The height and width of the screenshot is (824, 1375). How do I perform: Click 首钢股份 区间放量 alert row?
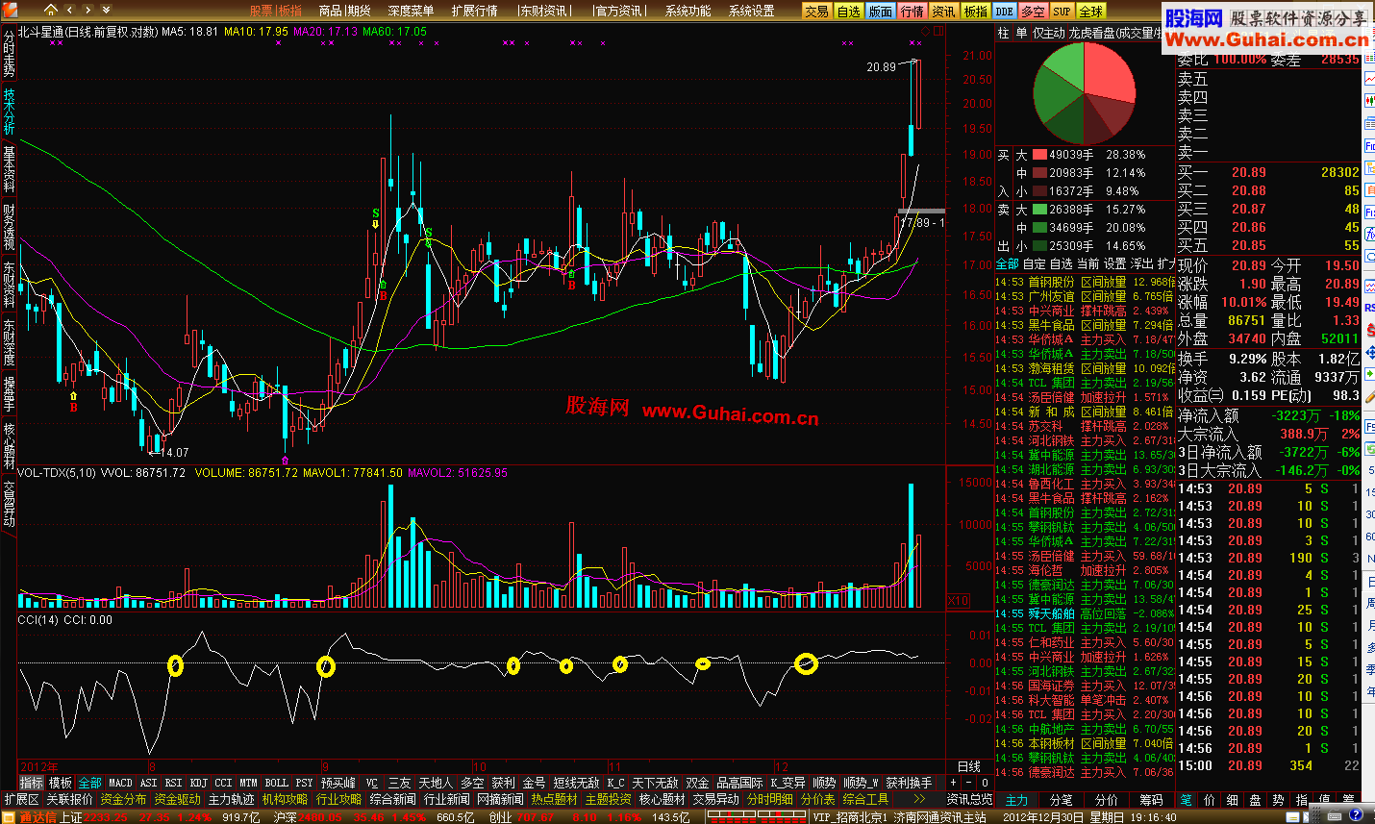click(1084, 283)
